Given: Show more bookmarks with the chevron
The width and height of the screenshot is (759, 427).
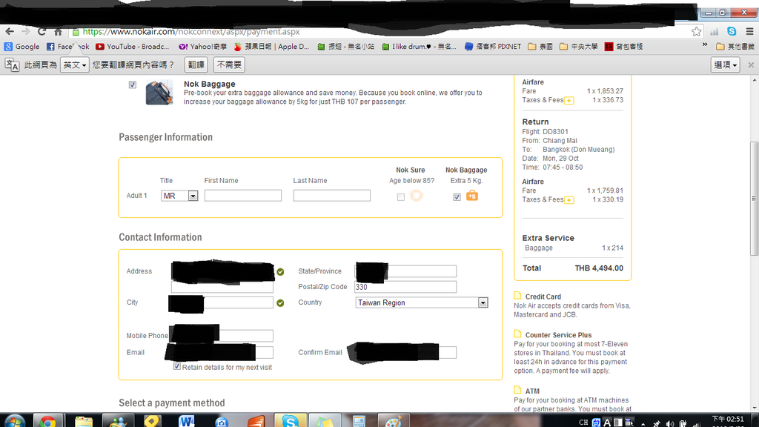Looking at the screenshot, I should click(x=705, y=45).
